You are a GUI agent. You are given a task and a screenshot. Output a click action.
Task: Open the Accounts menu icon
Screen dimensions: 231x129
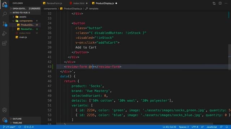coord(4,110)
